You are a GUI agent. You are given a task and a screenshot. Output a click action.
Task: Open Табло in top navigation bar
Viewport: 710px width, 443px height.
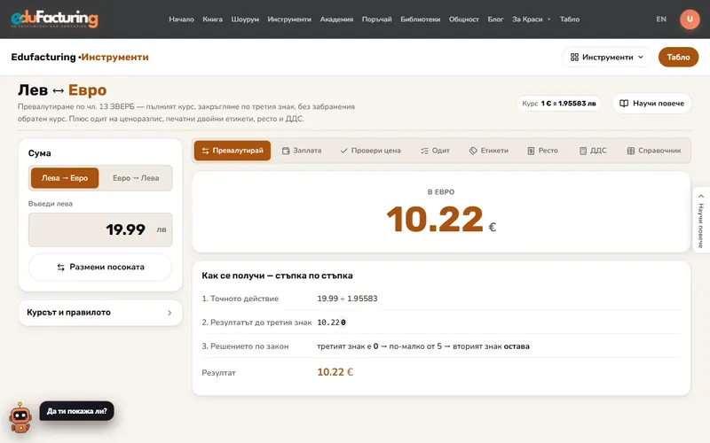click(x=570, y=19)
